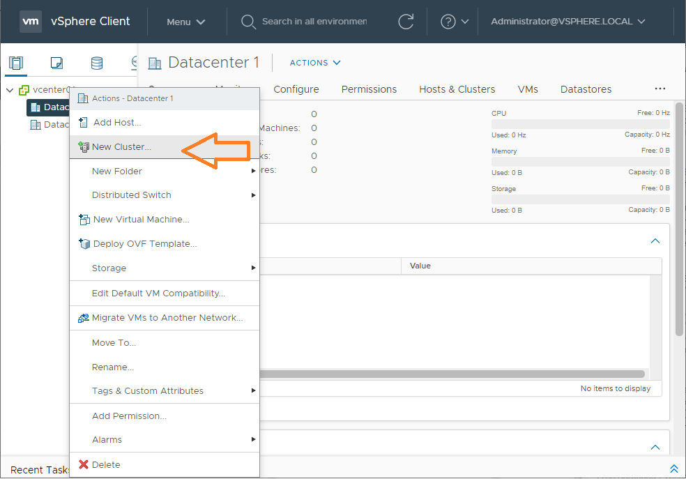Open the Alarms submenu

click(165, 440)
